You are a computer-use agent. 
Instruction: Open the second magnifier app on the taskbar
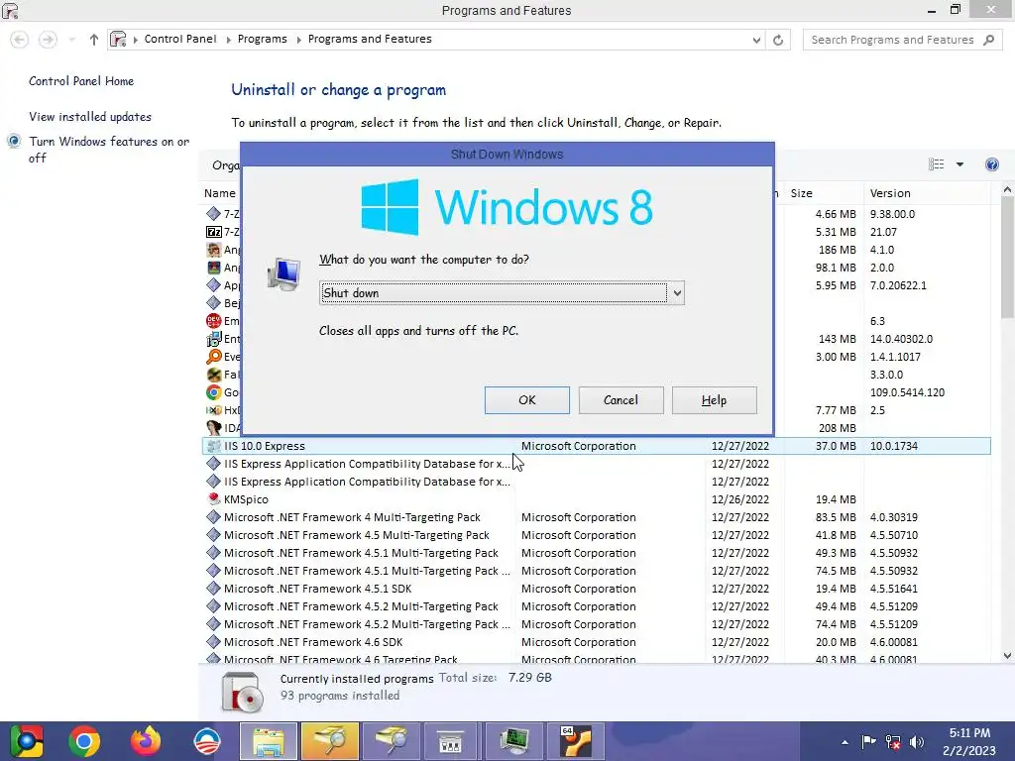tap(391, 741)
